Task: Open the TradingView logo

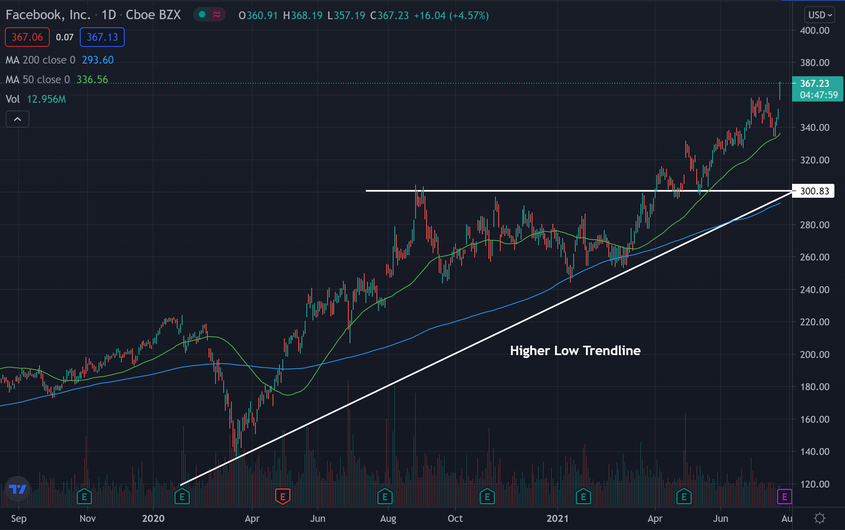Action: (18, 489)
